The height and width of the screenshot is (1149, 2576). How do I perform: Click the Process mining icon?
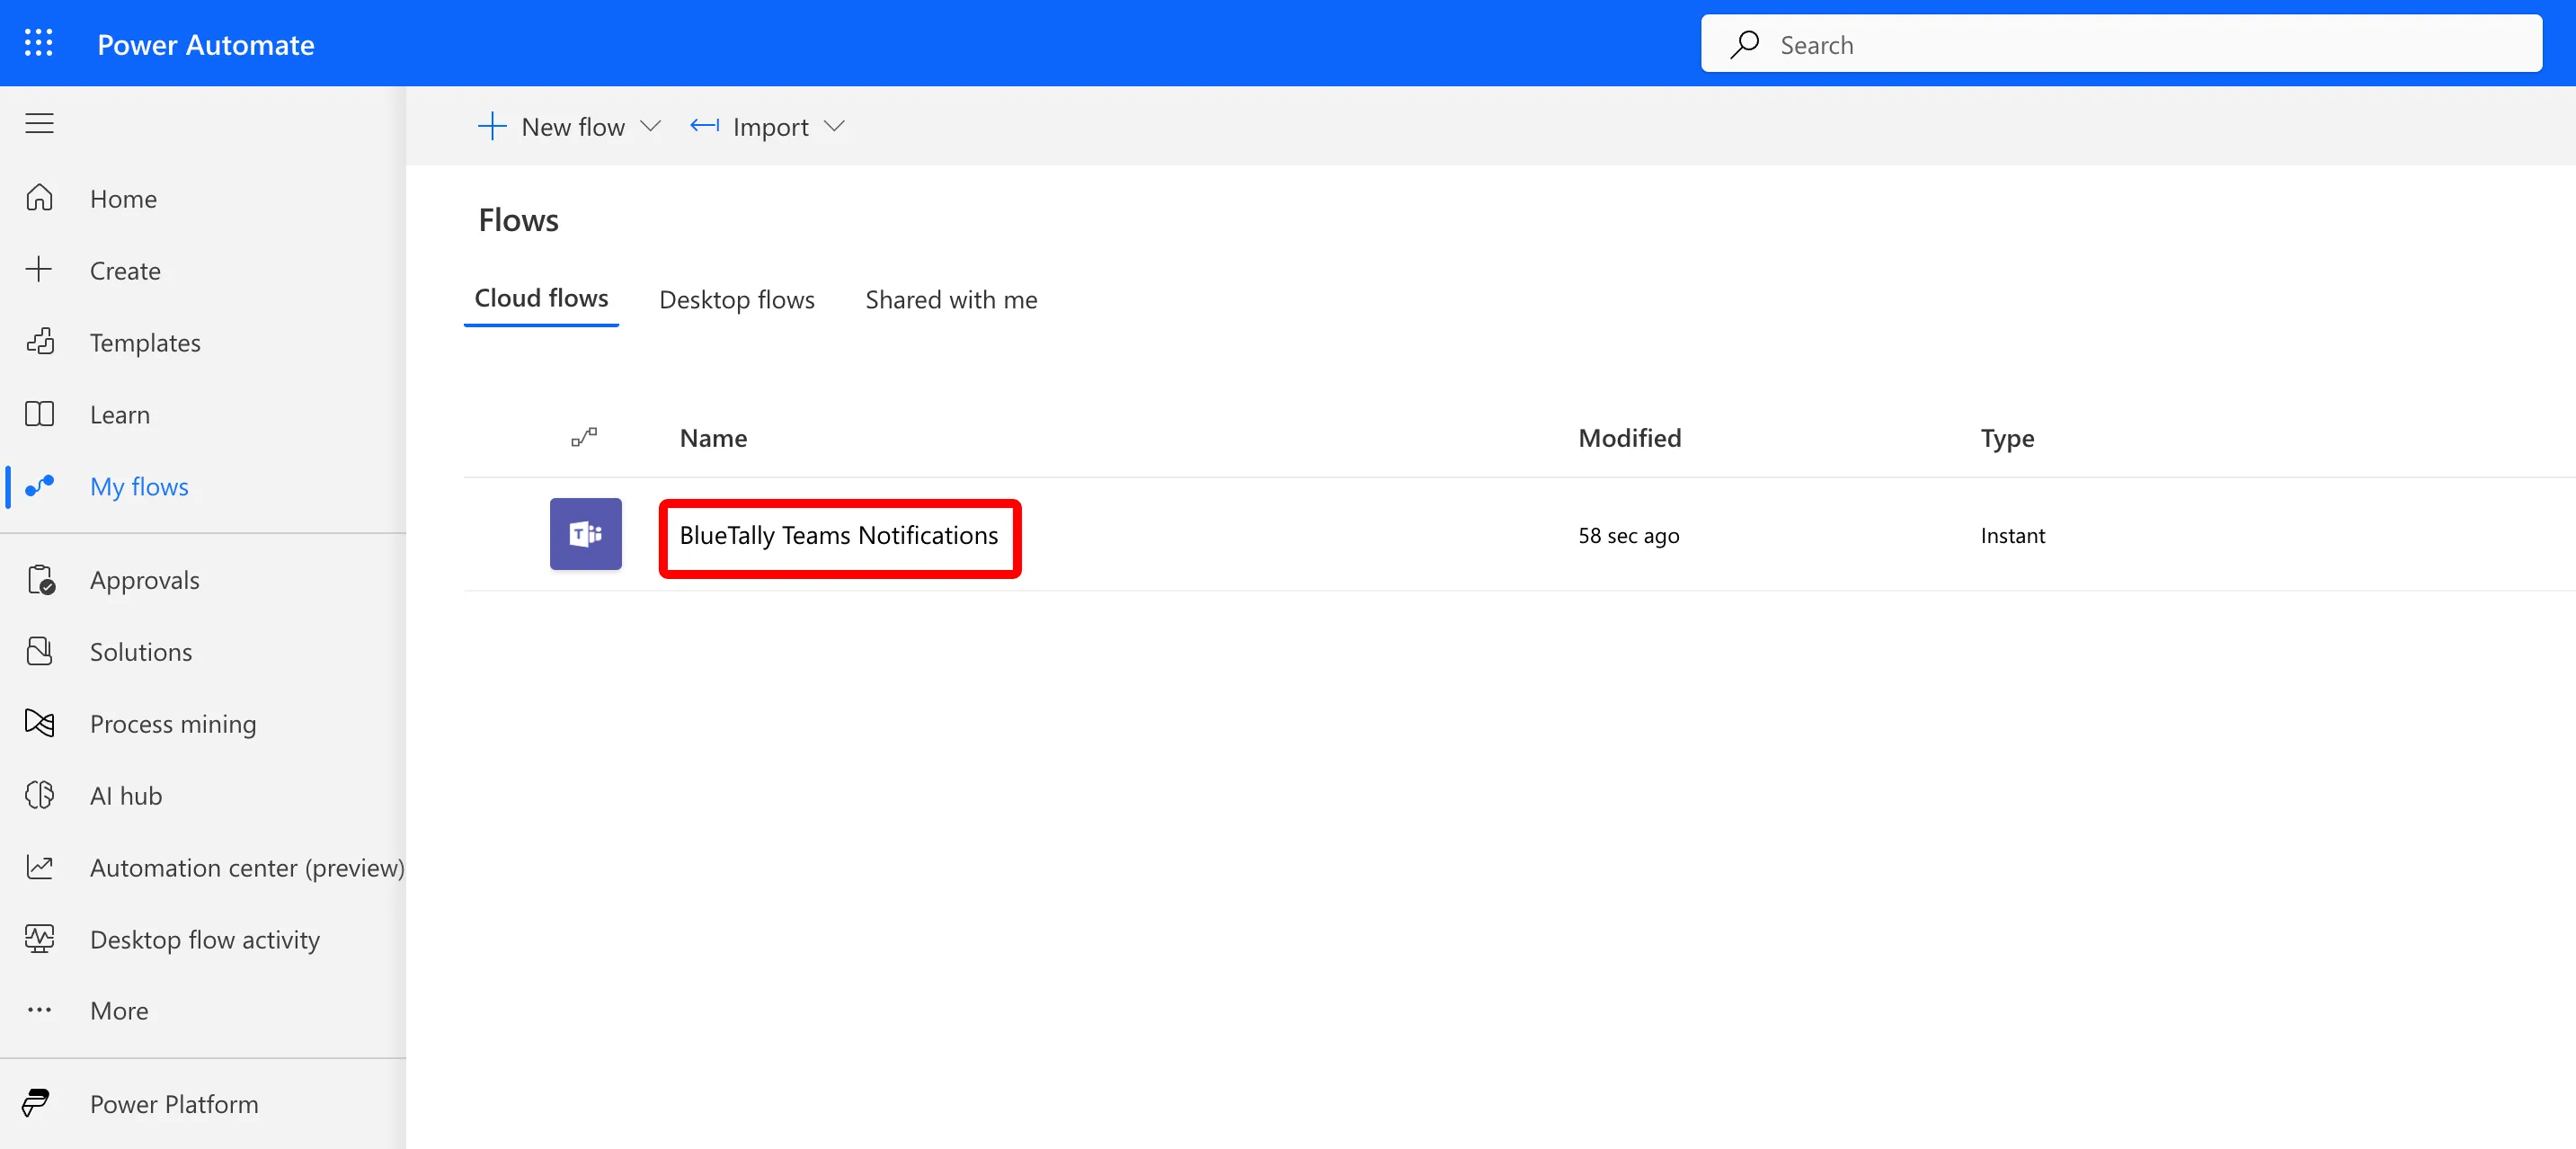pos(39,723)
